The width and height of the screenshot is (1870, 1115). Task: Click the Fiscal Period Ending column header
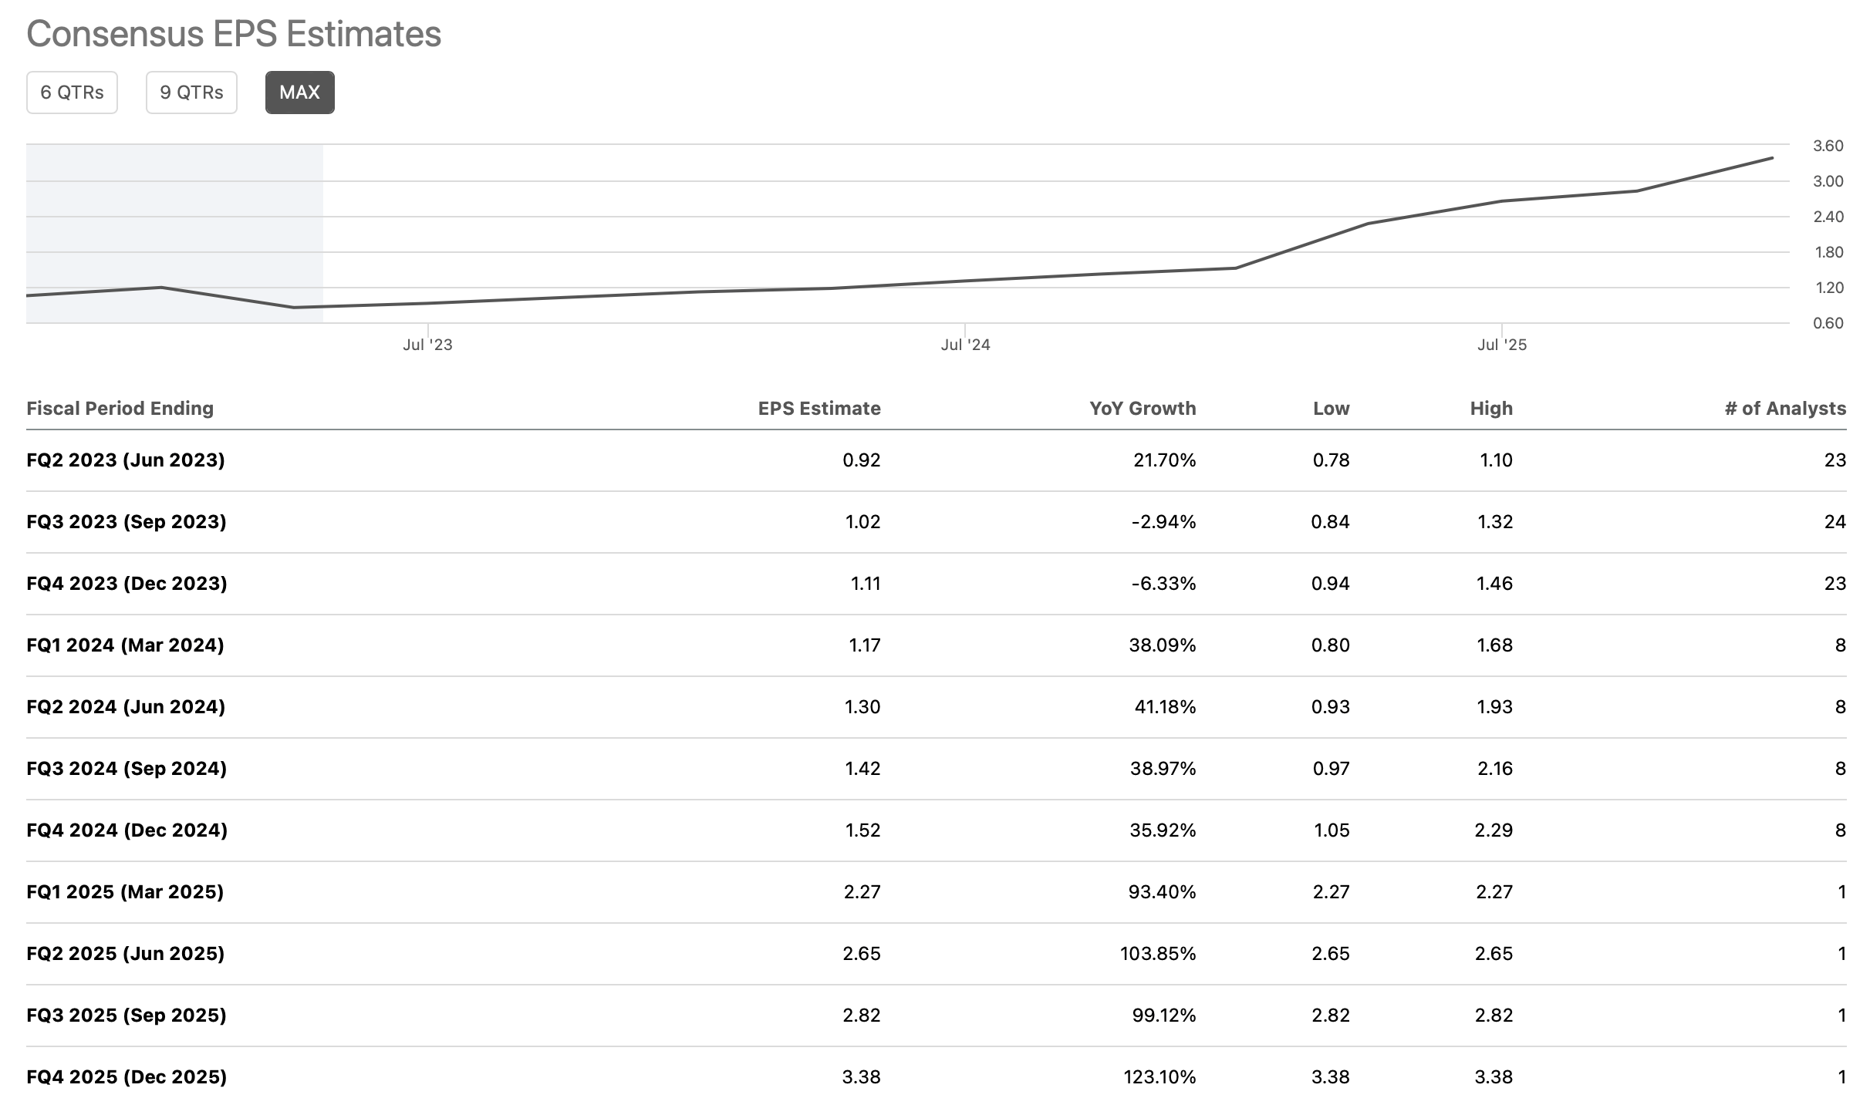(x=120, y=408)
